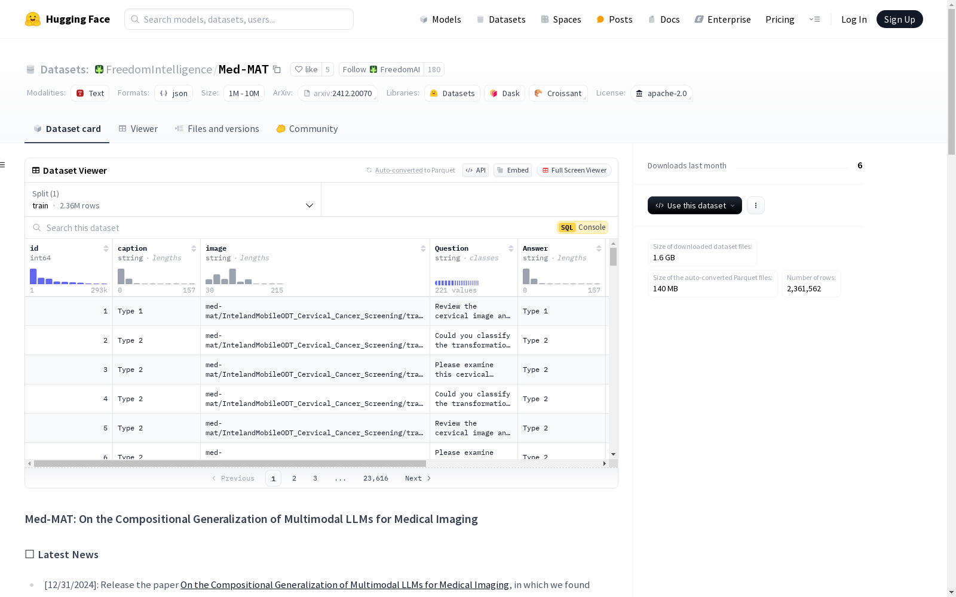Image resolution: width=956 pixels, height=597 pixels.
Task: Select the apache-2.0 license tag
Action: point(661,93)
